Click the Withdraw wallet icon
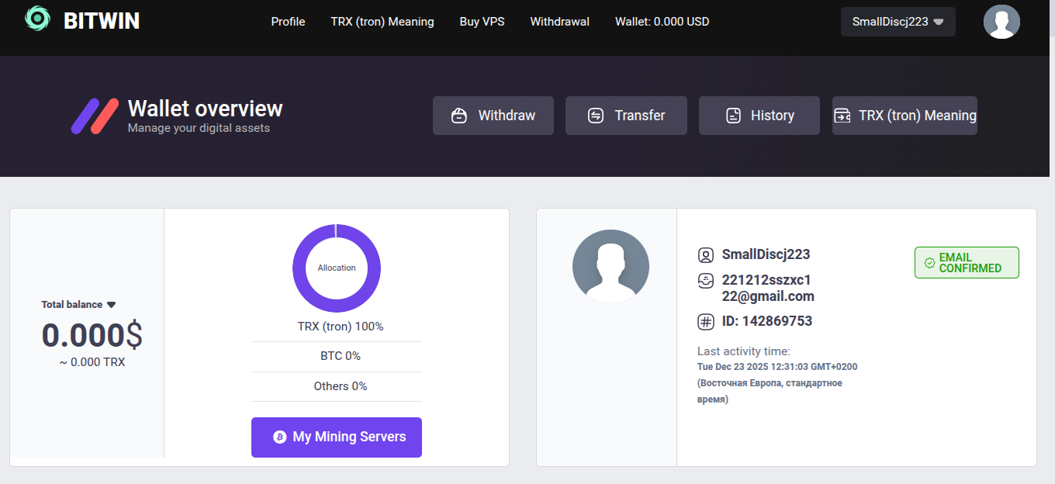The height and width of the screenshot is (484, 1055). (x=459, y=116)
